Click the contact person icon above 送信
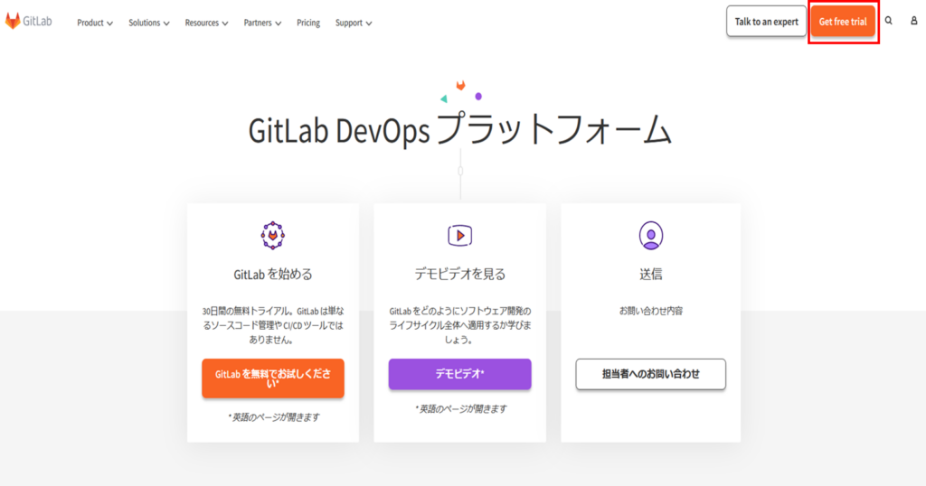The image size is (926, 486). [651, 236]
